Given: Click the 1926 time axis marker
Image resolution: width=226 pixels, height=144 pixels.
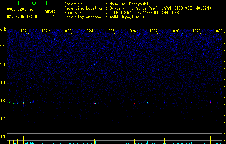Looking at the screenshot, I should tap(132, 31).
